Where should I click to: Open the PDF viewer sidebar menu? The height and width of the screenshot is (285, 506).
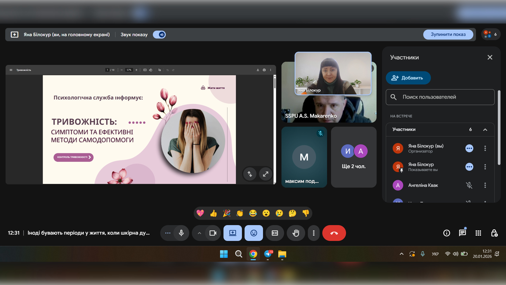pos(11,70)
